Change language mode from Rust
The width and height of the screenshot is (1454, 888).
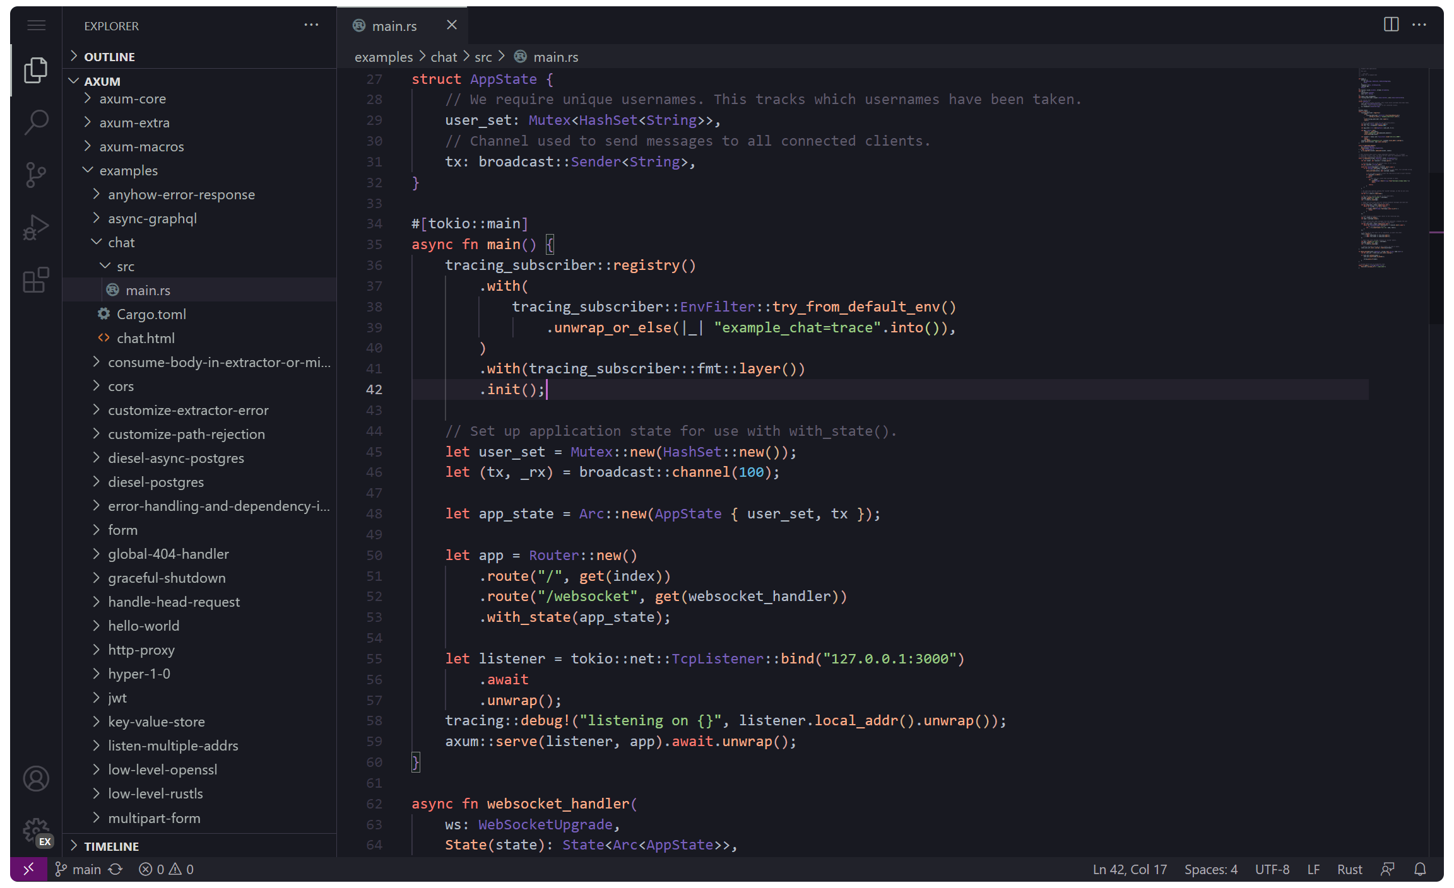pyautogui.click(x=1349, y=869)
